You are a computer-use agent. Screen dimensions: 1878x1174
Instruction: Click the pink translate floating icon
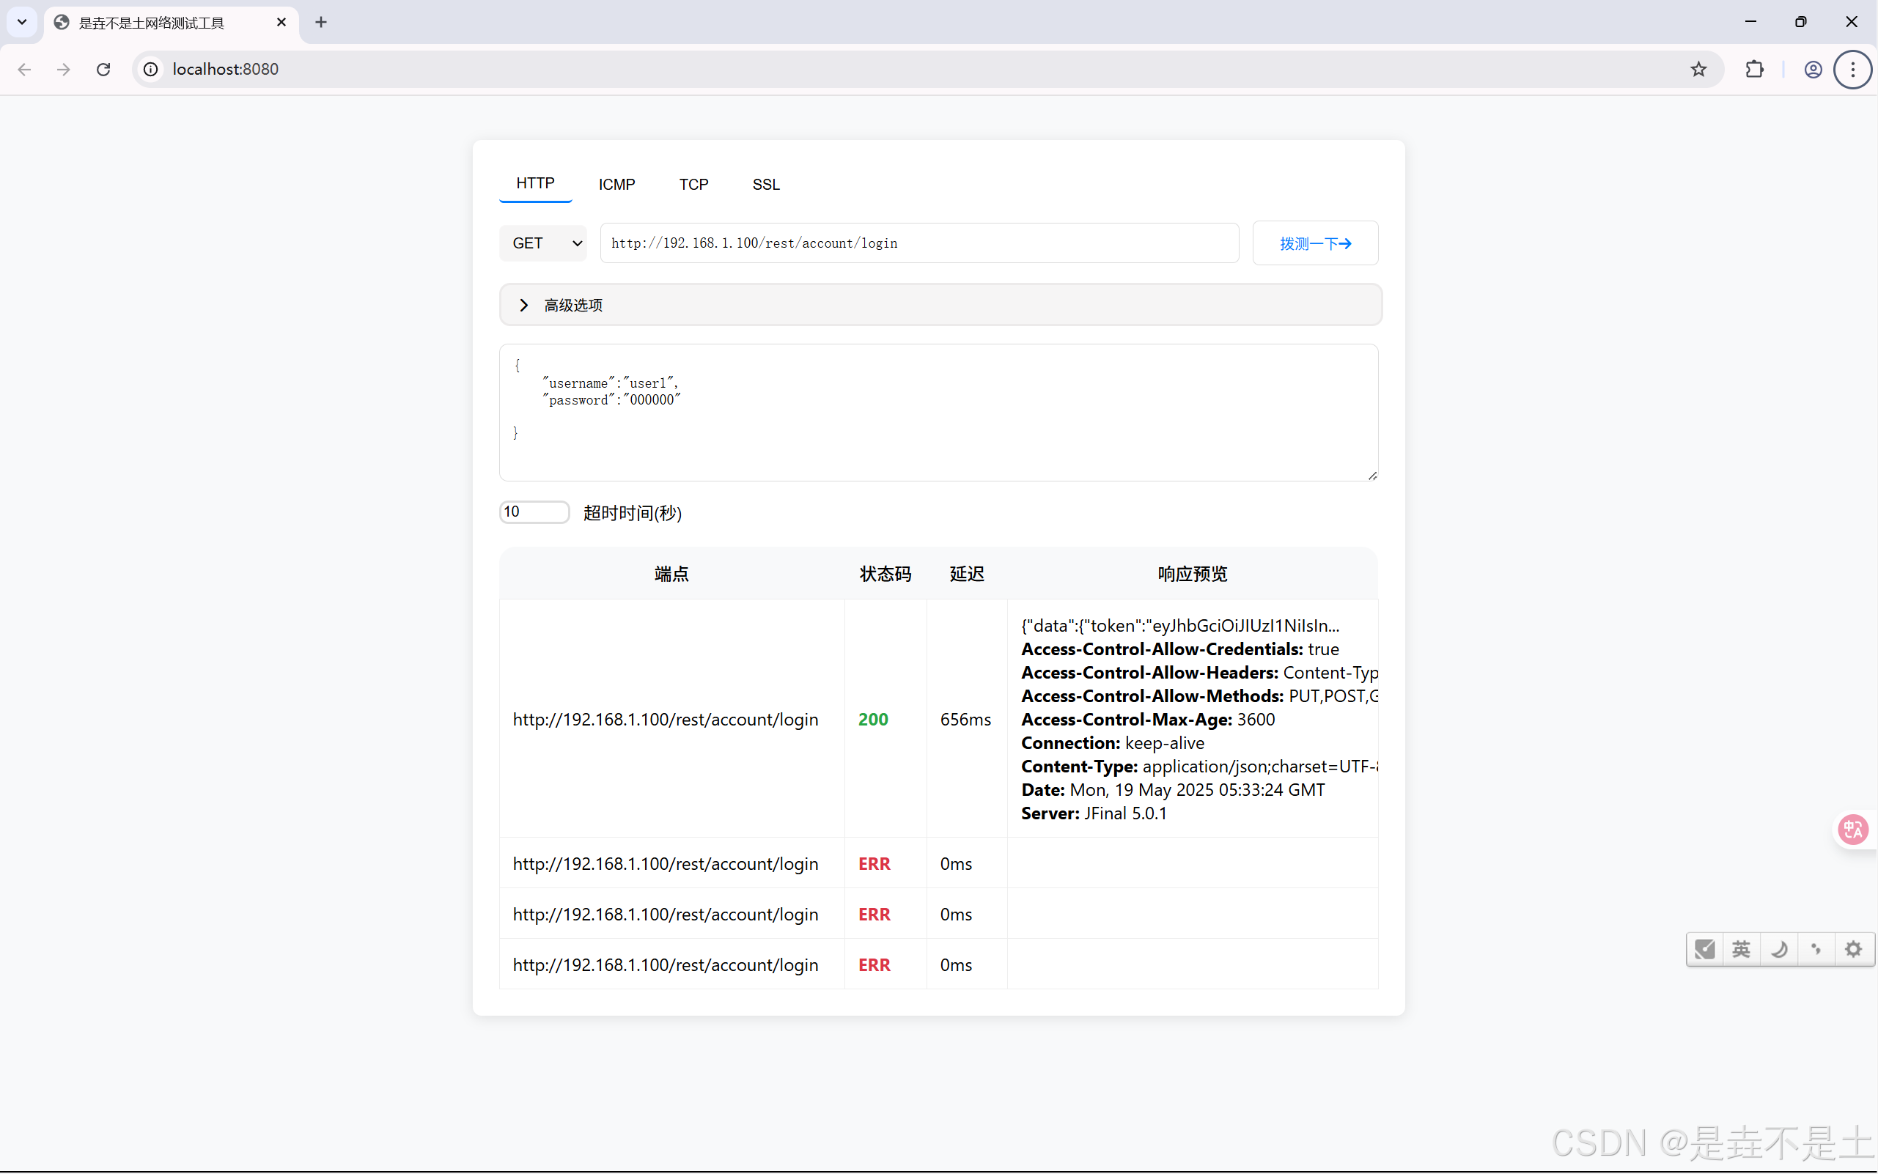pos(1852,830)
